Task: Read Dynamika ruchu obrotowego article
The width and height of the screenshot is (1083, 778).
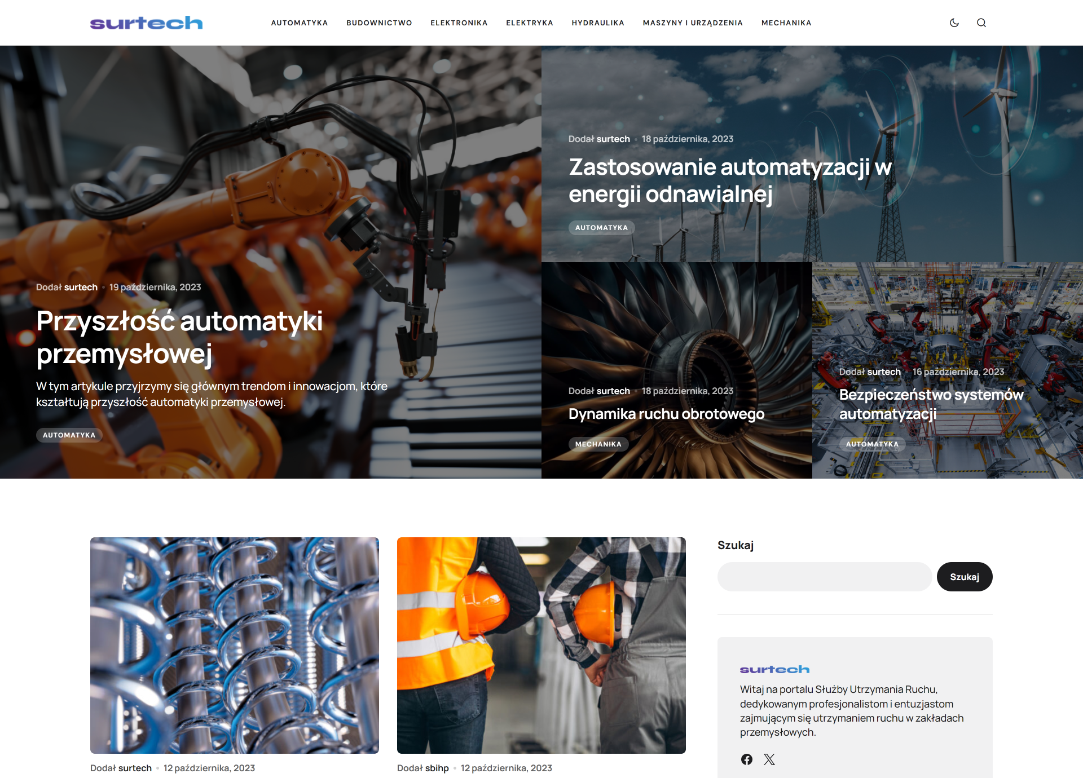Action: [666, 414]
